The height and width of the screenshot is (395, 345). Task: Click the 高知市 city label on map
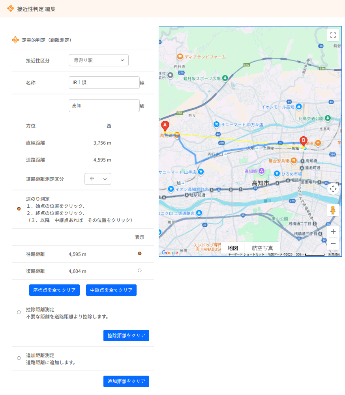pos(261,183)
